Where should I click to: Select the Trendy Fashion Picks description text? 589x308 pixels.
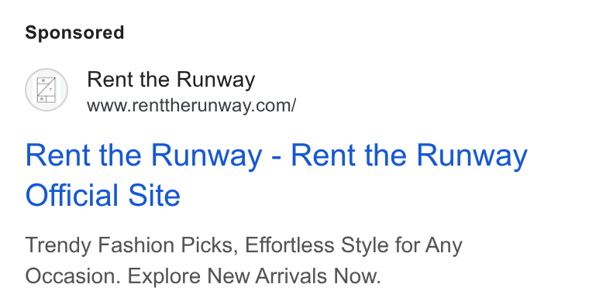point(132,245)
